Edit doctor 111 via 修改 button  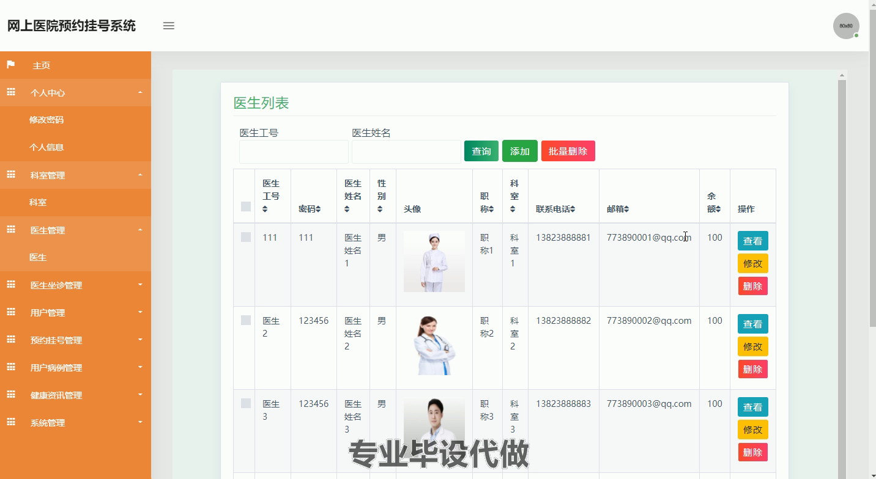coord(753,263)
